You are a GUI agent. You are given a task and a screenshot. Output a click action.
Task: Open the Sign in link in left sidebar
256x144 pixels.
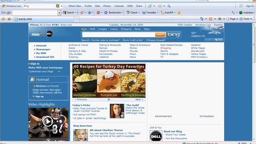[35, 64]
